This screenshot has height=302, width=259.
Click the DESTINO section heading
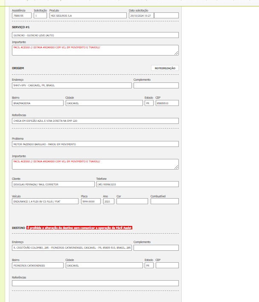pyautogui.click(x=18, y=228)
